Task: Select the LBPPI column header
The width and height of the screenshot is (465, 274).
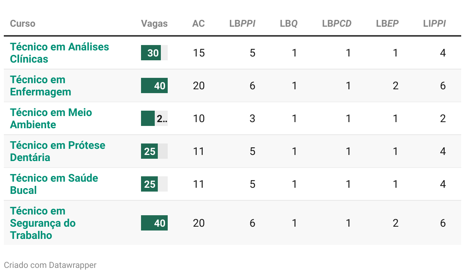Action: (x=242, y=23)
